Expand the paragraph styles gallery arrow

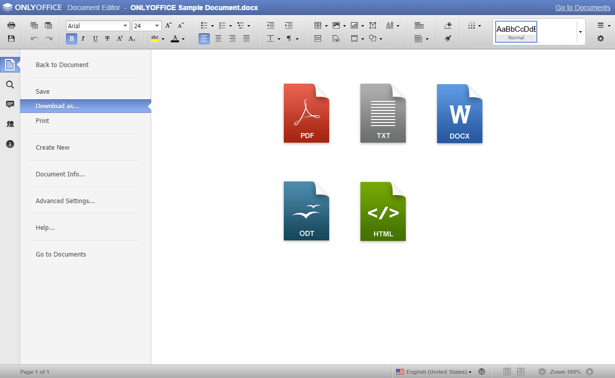(580, 32)
